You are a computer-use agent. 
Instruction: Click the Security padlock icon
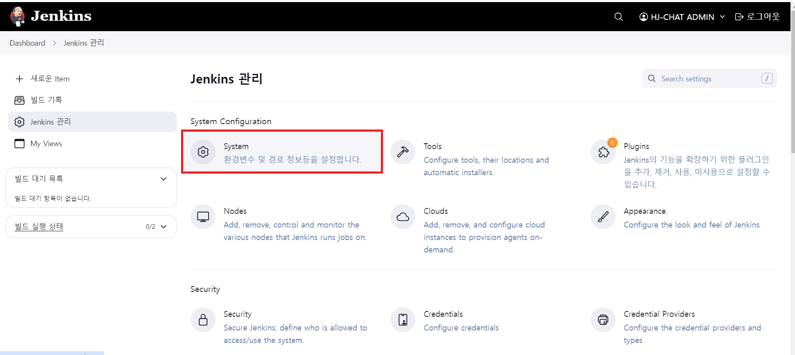pos(203,320)
